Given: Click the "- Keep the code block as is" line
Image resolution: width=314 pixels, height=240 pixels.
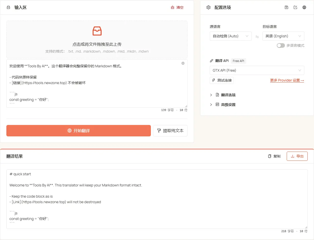Looking at the screenshot, I should tap(31, 196).
